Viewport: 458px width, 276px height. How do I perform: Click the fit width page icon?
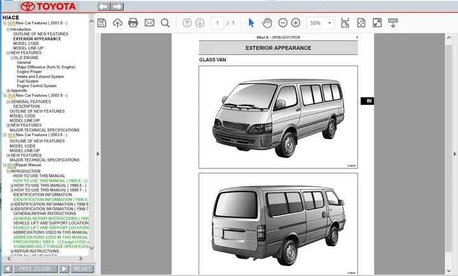[x=345, y=23]
